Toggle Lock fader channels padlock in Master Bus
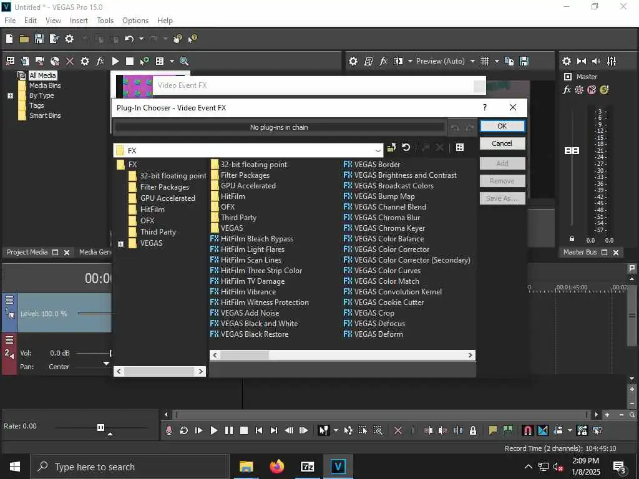639x479 pixels. point(572,238)
